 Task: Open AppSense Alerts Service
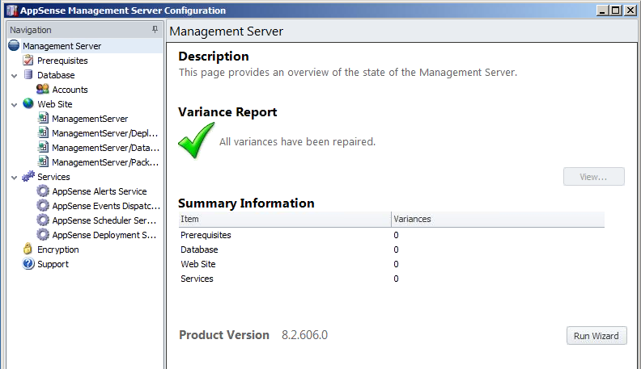(x=100, y=191)
